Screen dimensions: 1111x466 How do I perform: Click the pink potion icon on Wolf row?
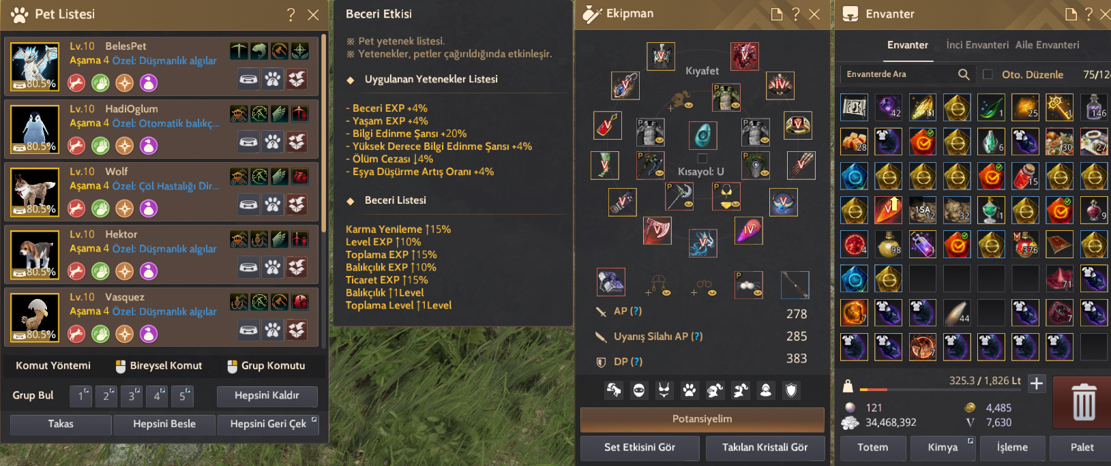(149, 208)
